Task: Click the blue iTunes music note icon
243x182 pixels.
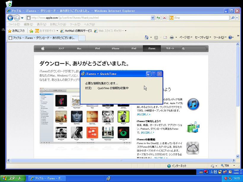Action: (193, 104)
